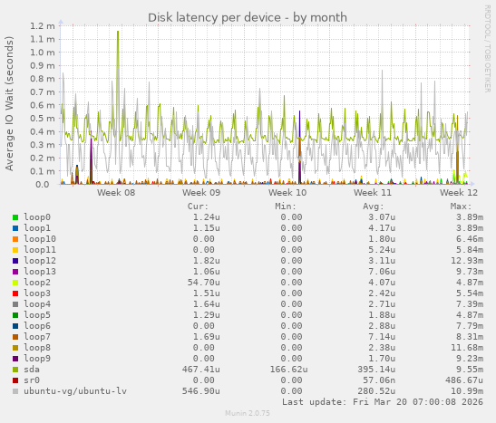496x423 pixels.
Task: Click the sr0 dark red legend swatch
Action: pyautogui.click(x=15, y=380)
